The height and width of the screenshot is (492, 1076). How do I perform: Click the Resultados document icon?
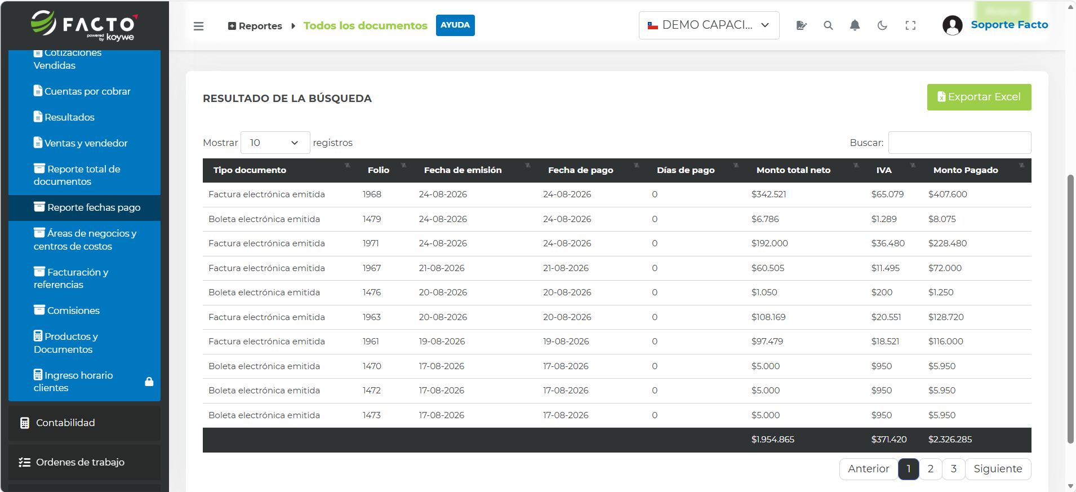click(x=38, y=117)
